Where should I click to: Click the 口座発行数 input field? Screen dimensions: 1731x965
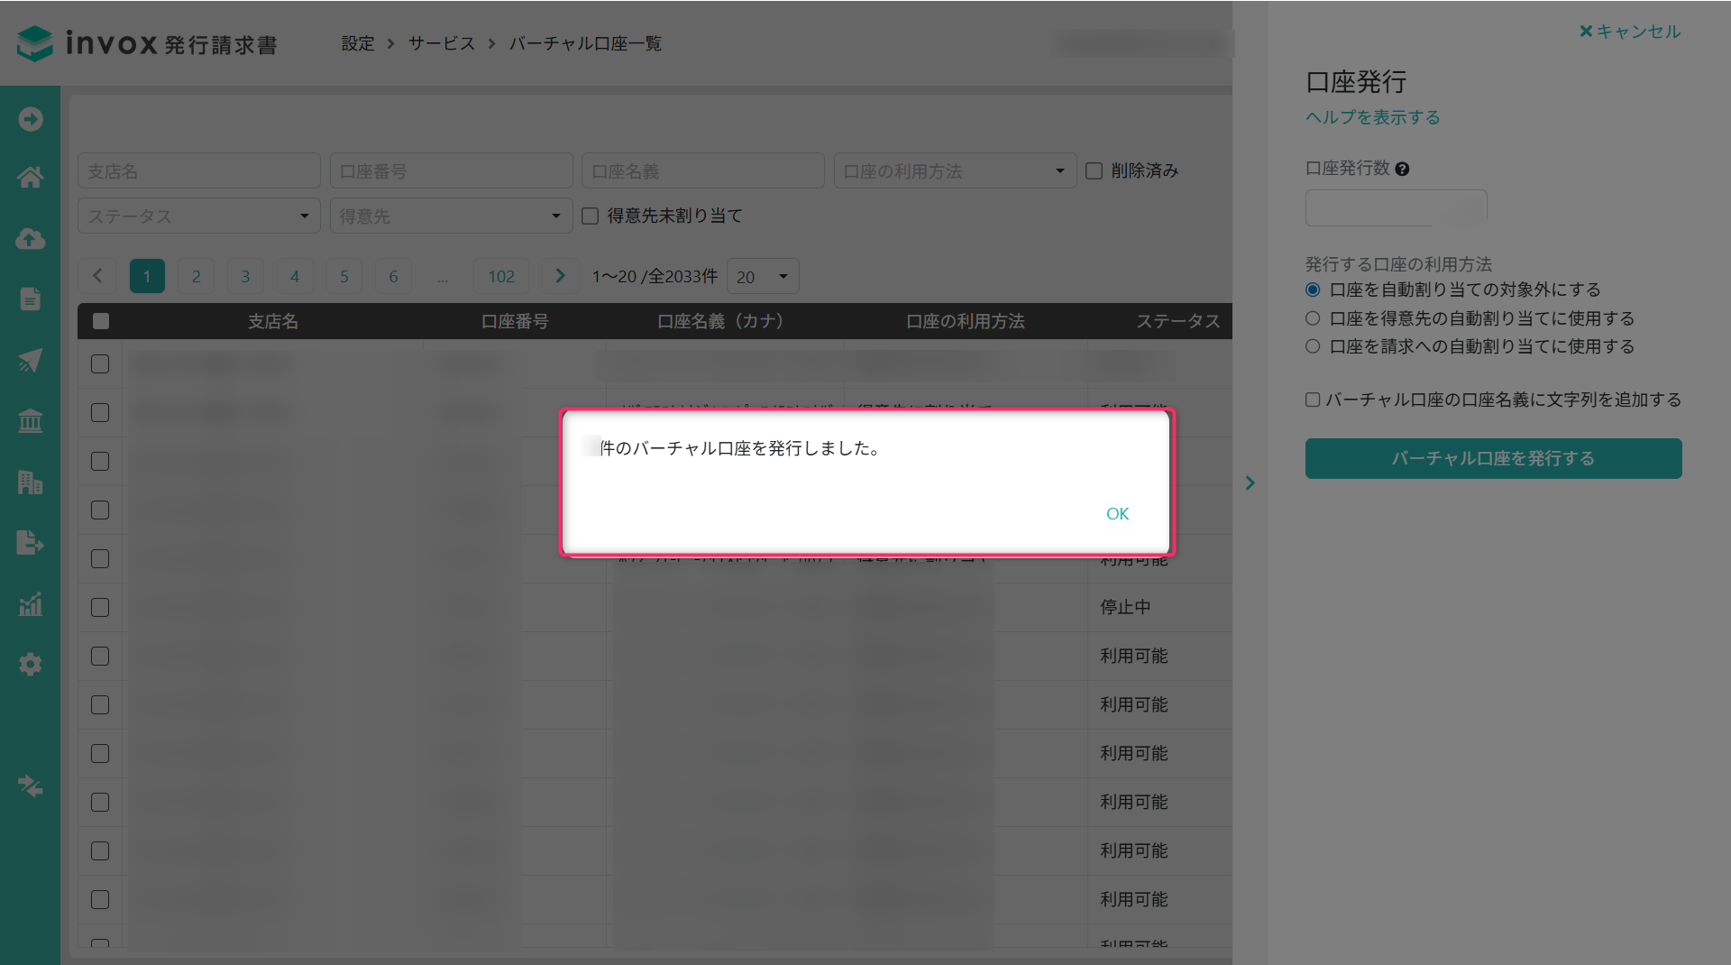(x=1395, y=208)
